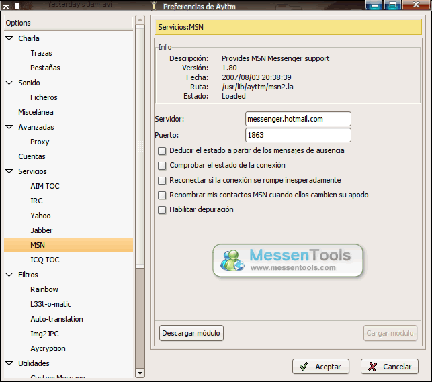Image resolution: width=432 pixels, height=382 pixels.
Task: Confirm with Aceptar button
Action: pyautogui.click(x=320, y=367)
